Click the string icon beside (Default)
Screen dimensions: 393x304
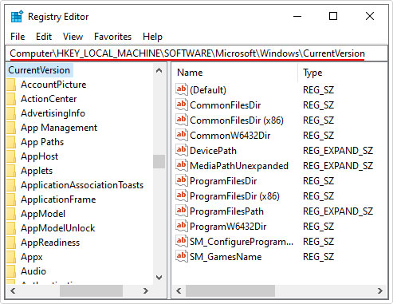coord(182,89)
